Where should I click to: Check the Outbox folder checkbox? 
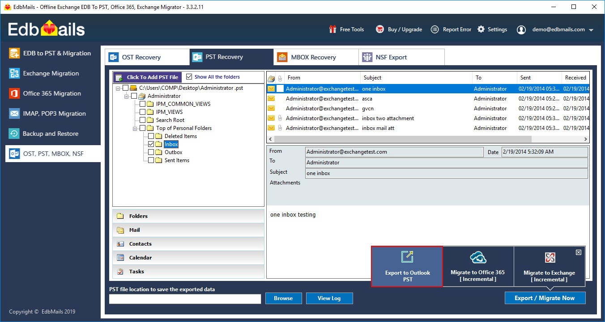pos(151,152)
